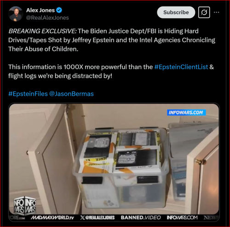
Task: Play the hard drives video thumbnail
Action: [114, 162]
